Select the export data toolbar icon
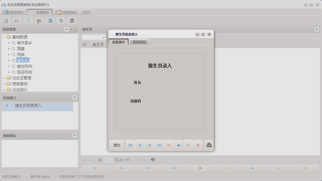 click(61, 21)
